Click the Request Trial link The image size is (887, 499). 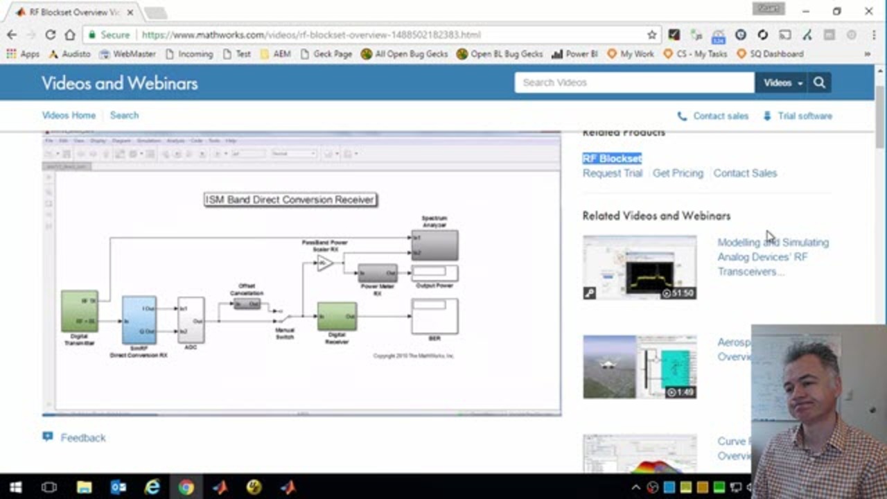612,173
